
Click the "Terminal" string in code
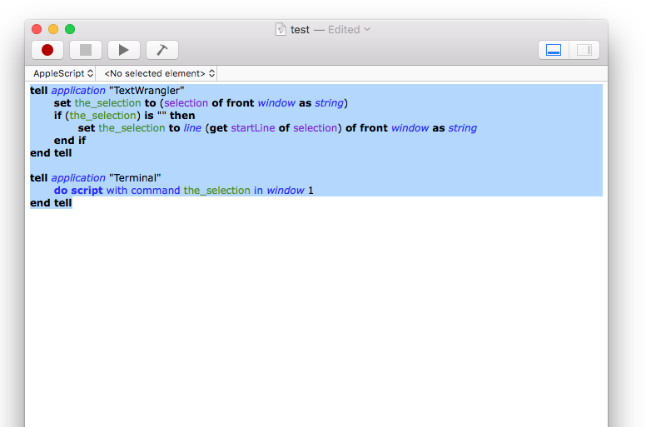(135, 178)
